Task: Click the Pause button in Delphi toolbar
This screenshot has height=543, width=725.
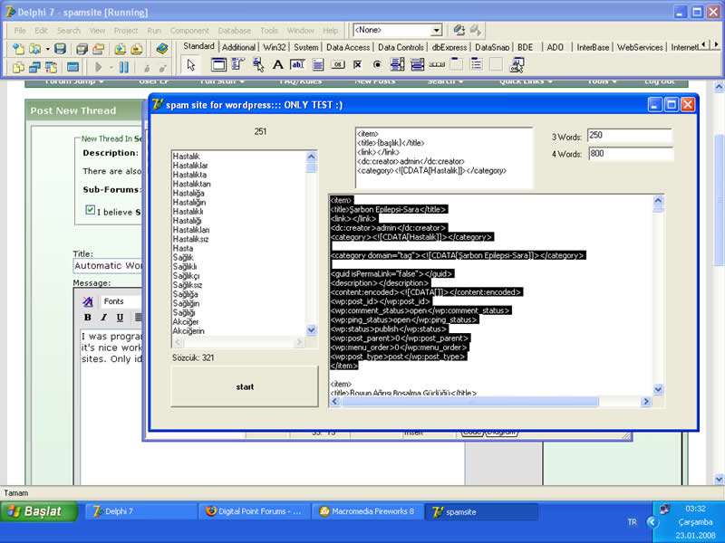Action: pyautogui.click(x=122, y=67)
